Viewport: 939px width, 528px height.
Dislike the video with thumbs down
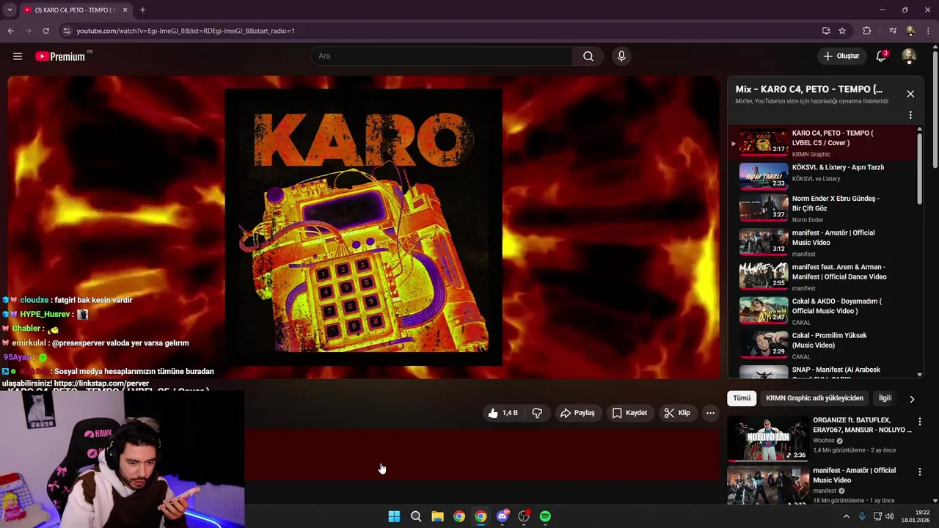click(x=537, y=413)
